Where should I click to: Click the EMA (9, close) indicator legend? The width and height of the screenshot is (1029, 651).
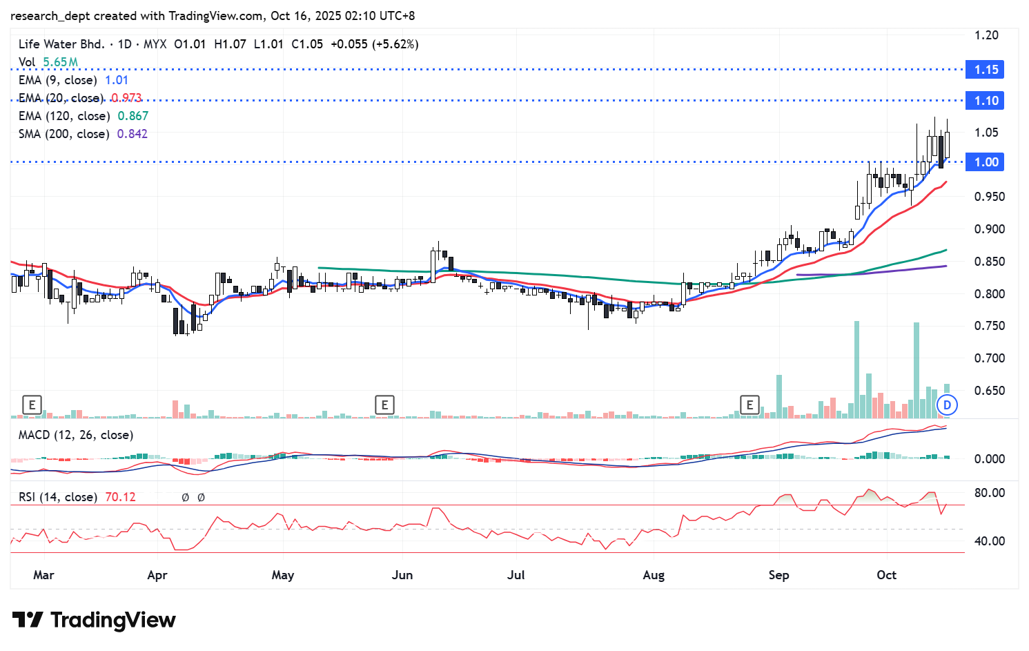58,80
